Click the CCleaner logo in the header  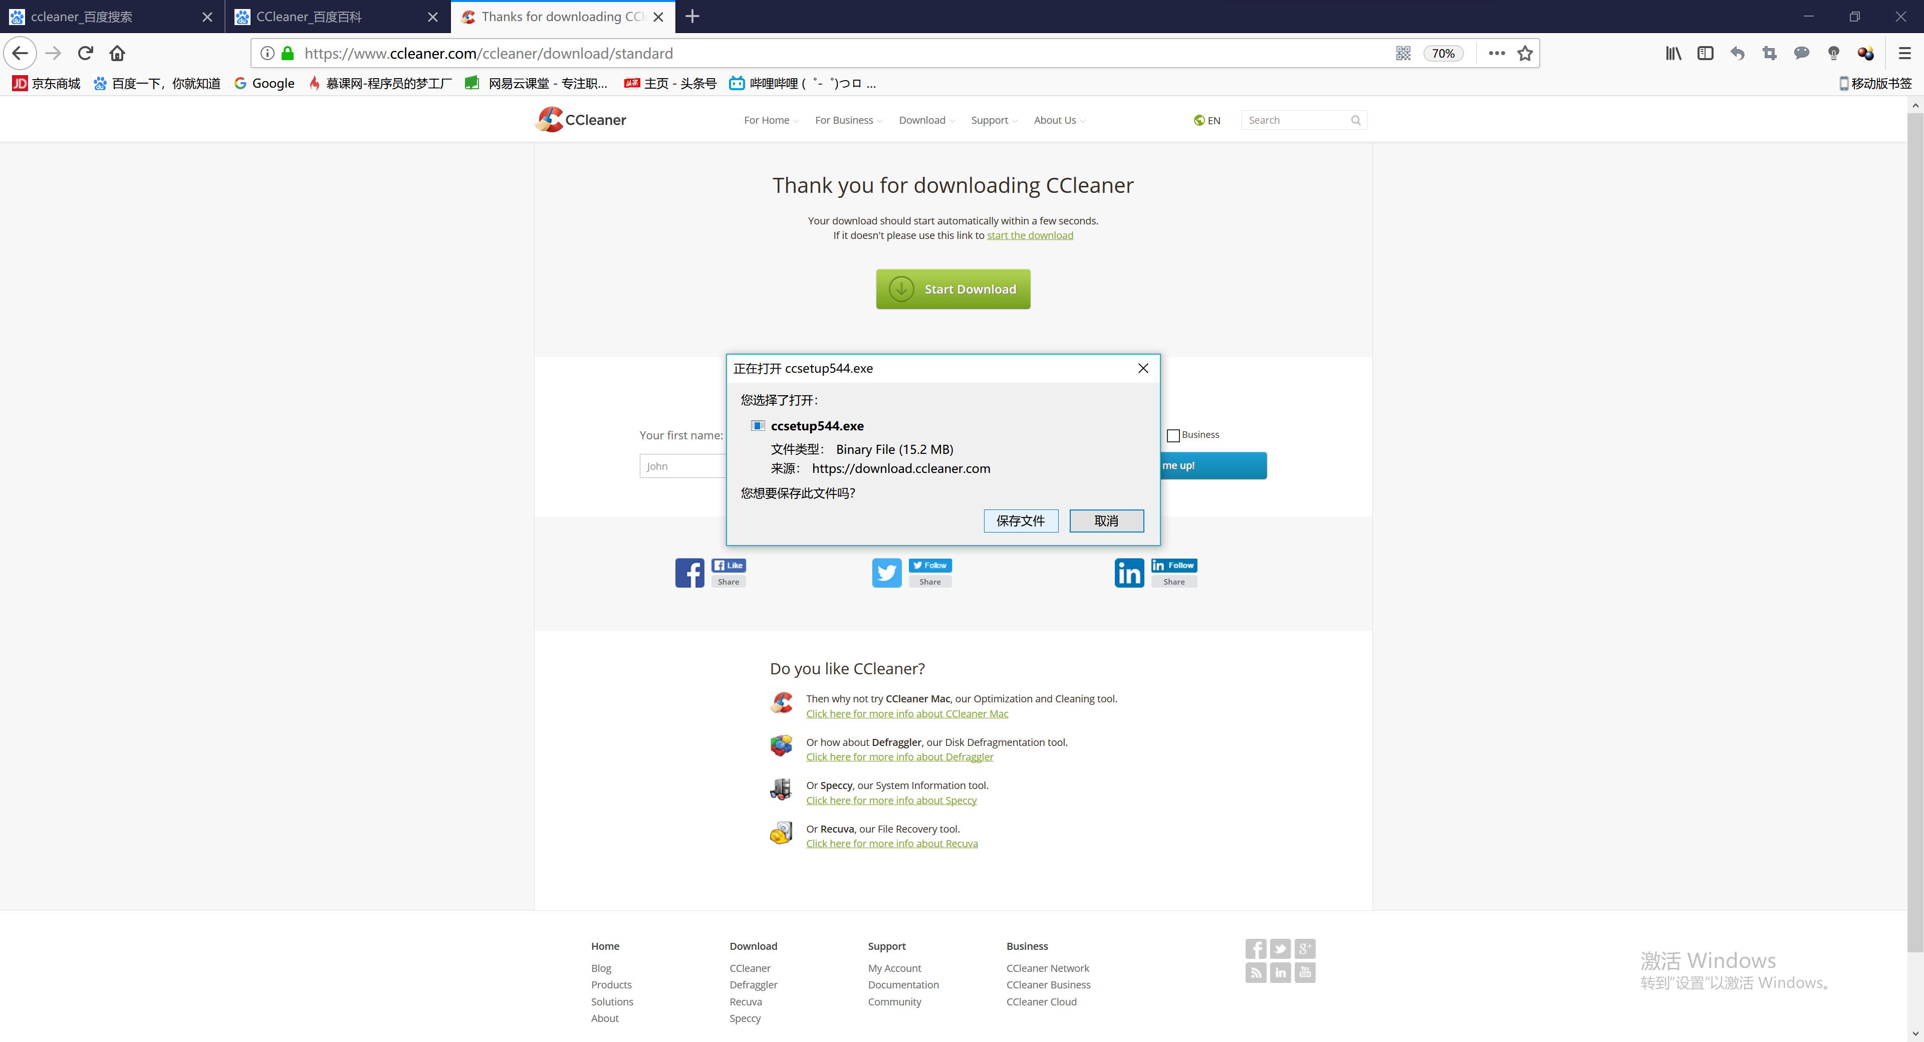click(x=580, y=120)
